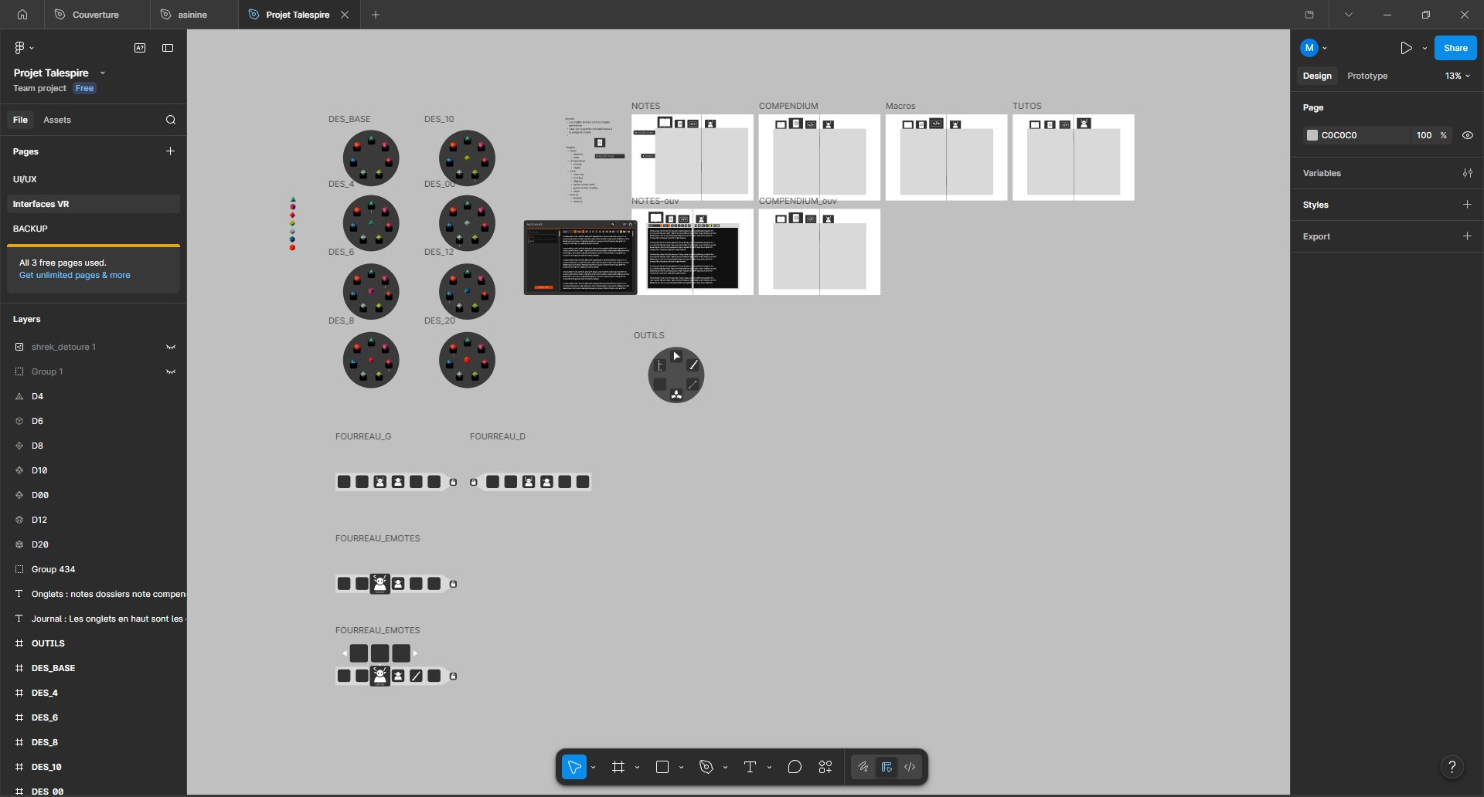
Task: Click the C0C0C0 page color swatch
Action: pyautogui.click(x=1312, y=135)
